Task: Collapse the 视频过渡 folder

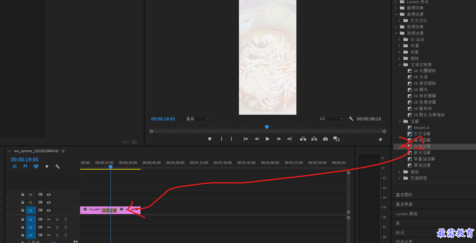Action: [396, 33]
